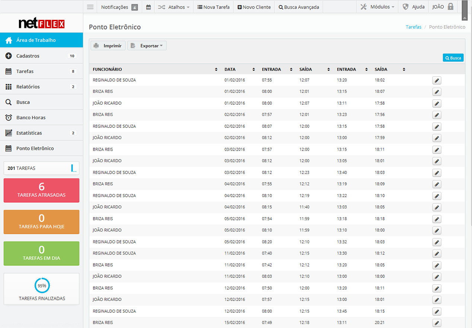This screenshot has height=328, width=472.
Task: Open the Módulos dropdown menu
Action: coord(377,7)
